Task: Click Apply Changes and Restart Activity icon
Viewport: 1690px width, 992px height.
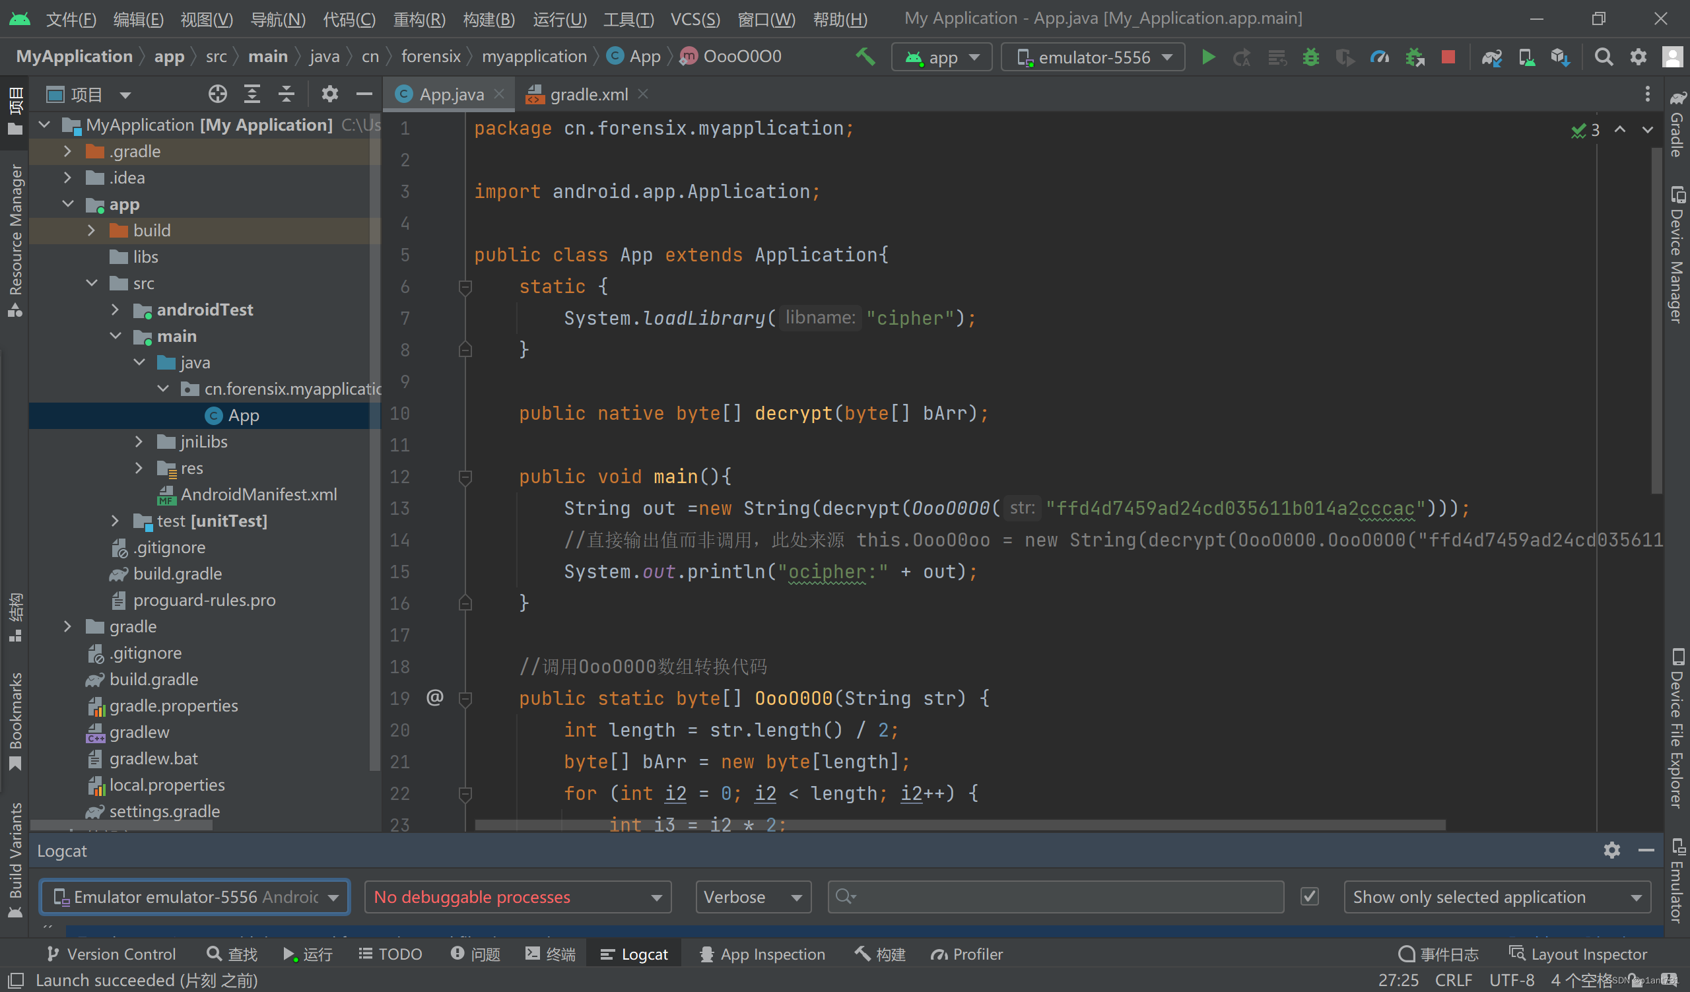Action: [x=1241, y=57]
